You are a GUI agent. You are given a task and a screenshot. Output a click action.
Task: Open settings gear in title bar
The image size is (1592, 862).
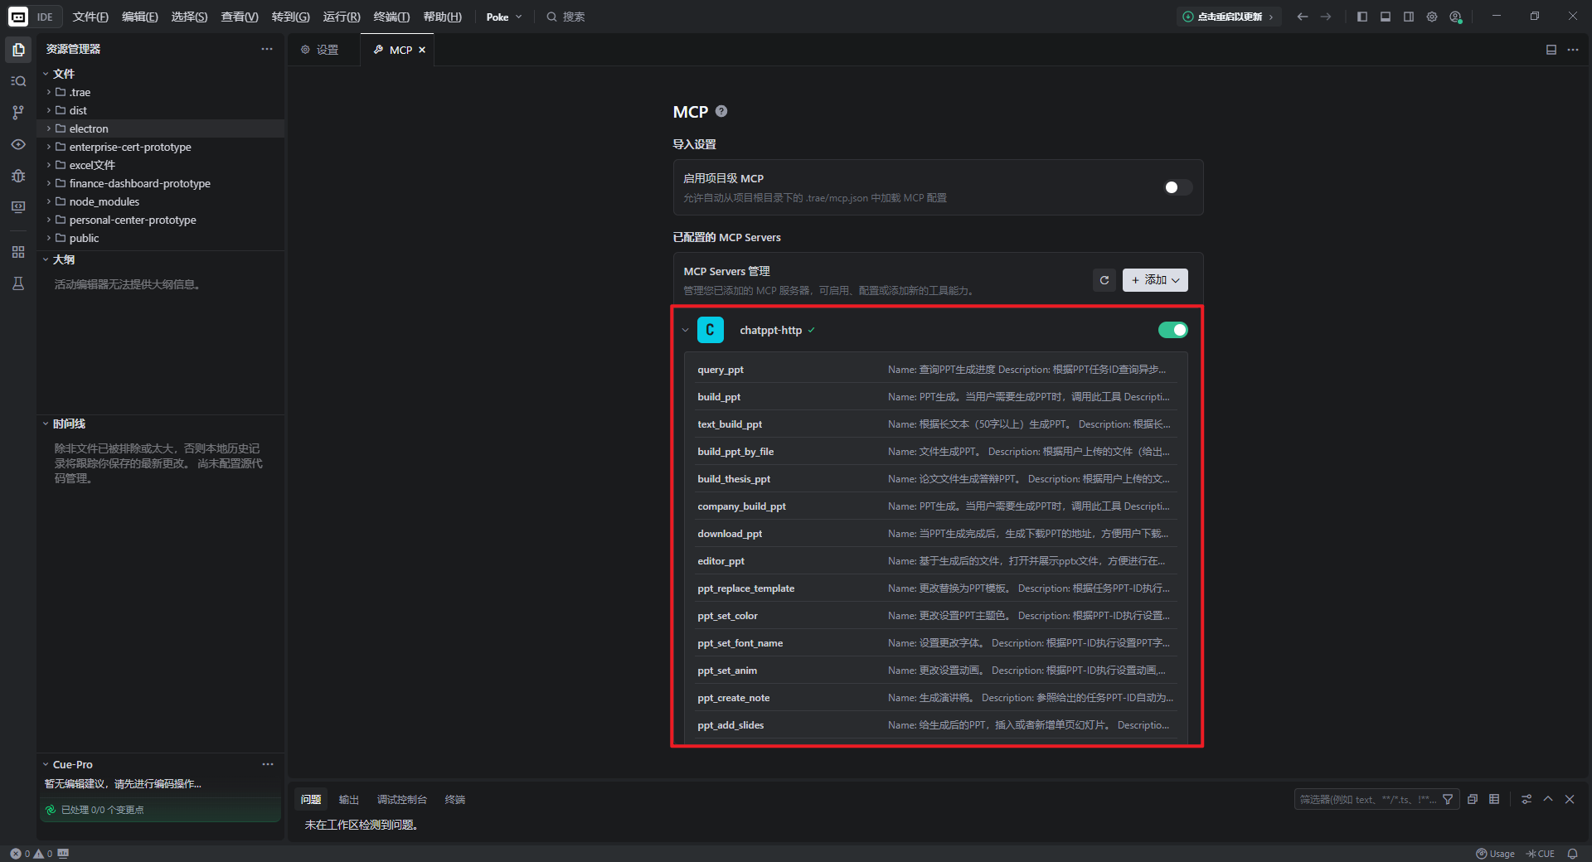pos(1432,17)
